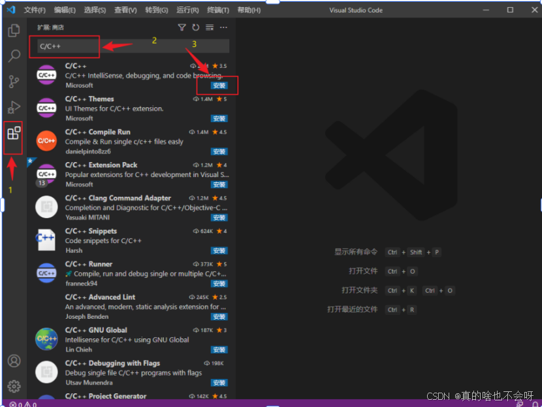
Task: Open the 查看(V) menu
Action: pos(125,10)
